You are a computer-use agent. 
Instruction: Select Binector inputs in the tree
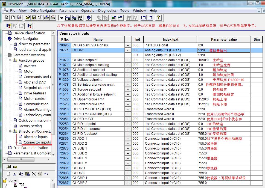click(36, 137)
